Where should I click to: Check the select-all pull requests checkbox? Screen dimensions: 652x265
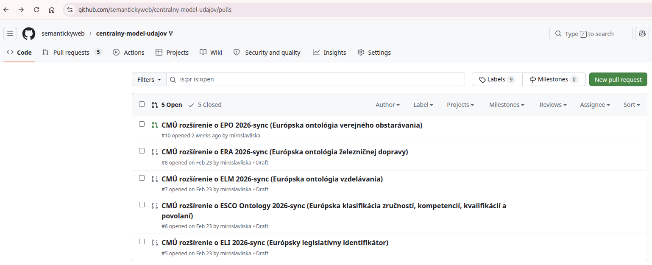coord(142,104)
